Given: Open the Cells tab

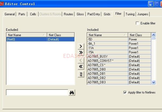Looking at the screenshot, I should pyautogui.click(x=33, y=14).
